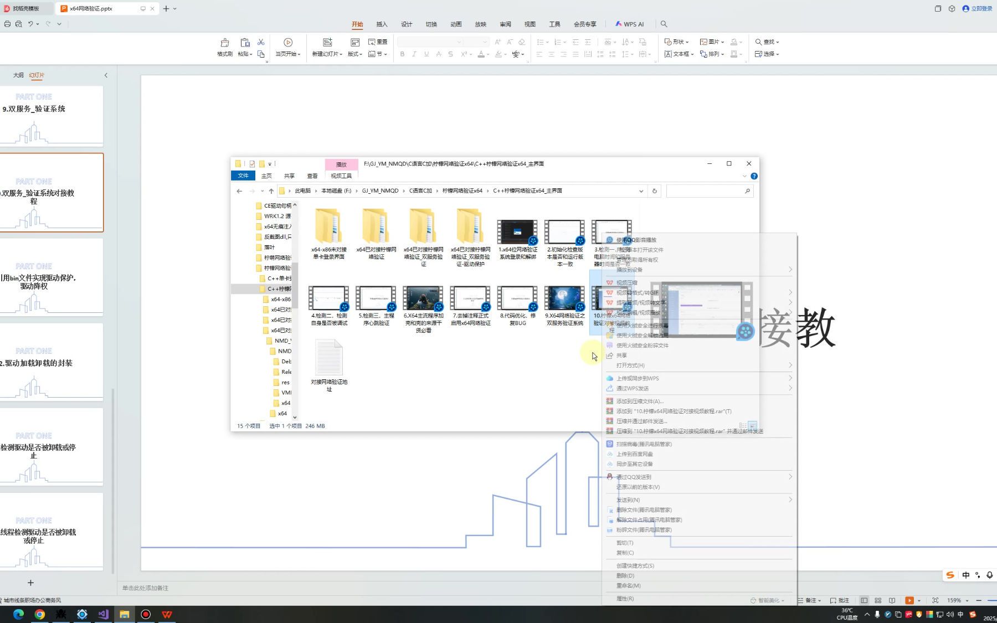Click the refresh icon in Explorer address bar
This screenshot has height=623, width=997.
pyautogui.click(x=654, y=191)
